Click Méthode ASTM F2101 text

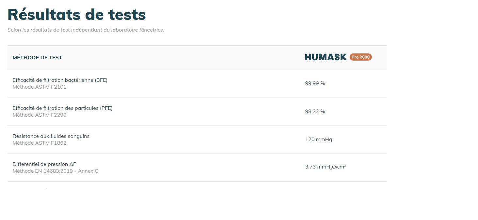(x=40, y=87)
